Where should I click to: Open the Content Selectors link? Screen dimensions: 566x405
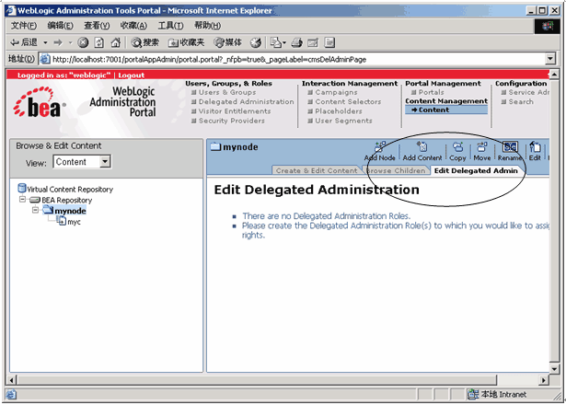[348, 102]
